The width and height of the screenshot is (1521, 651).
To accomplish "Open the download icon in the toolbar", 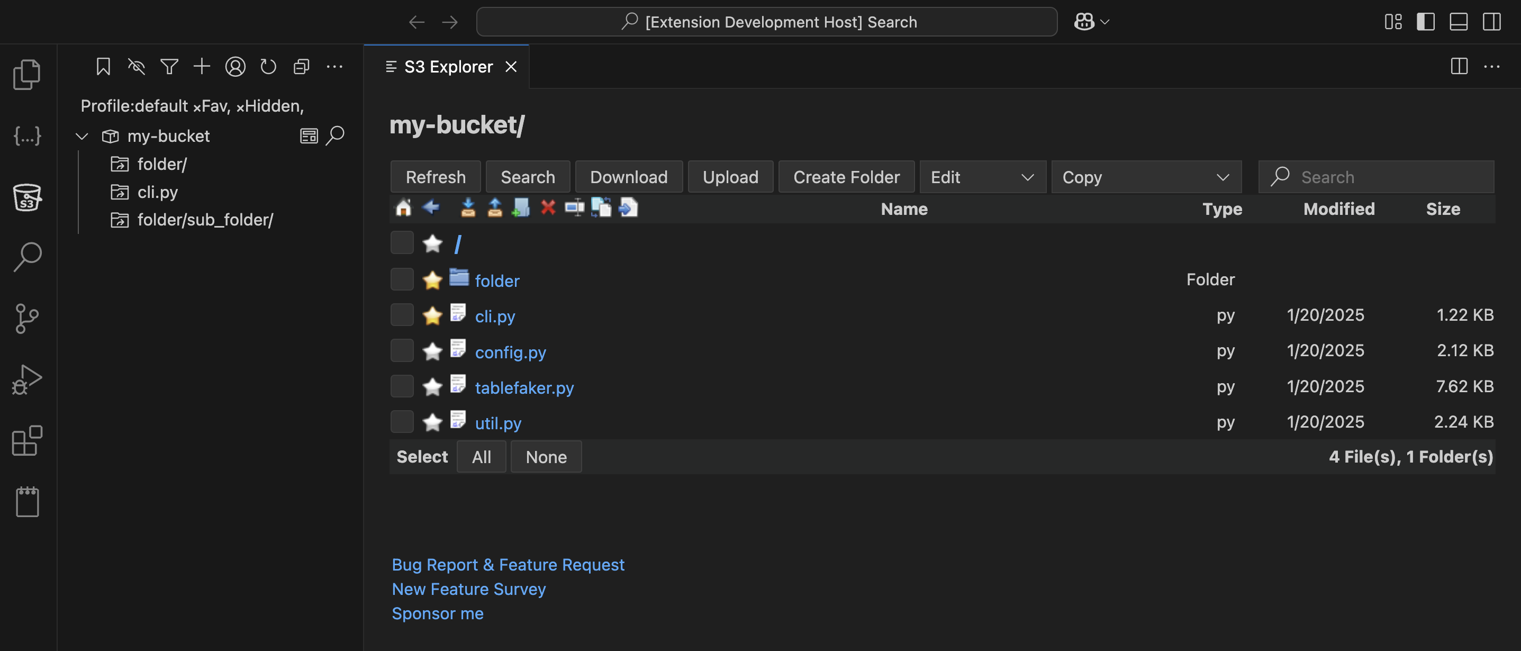I will click(x=468, y=208).
